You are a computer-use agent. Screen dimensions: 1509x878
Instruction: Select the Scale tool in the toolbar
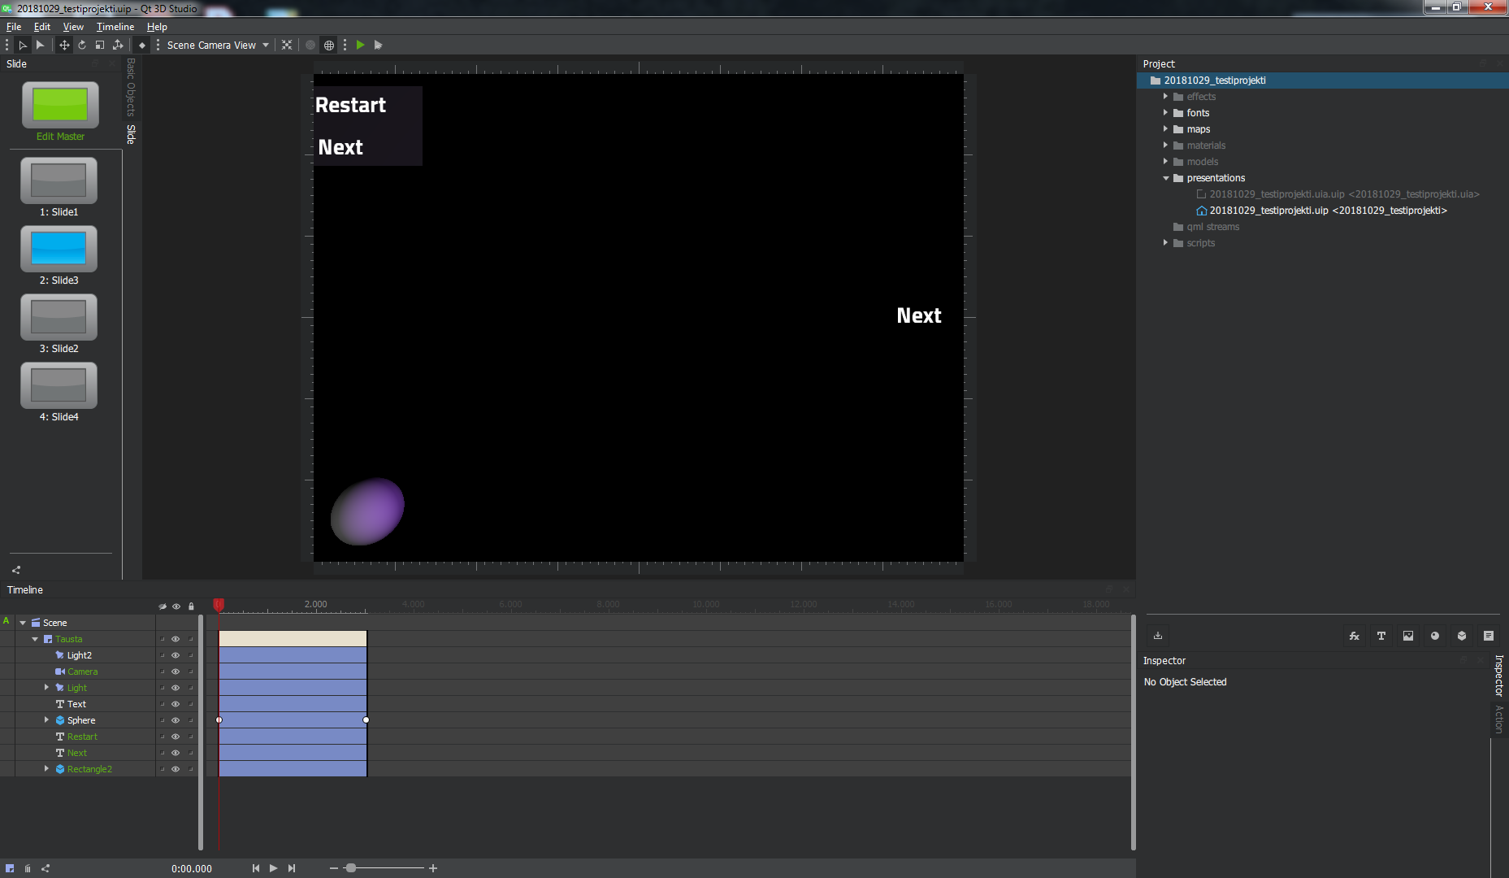(x=100, y=45)
